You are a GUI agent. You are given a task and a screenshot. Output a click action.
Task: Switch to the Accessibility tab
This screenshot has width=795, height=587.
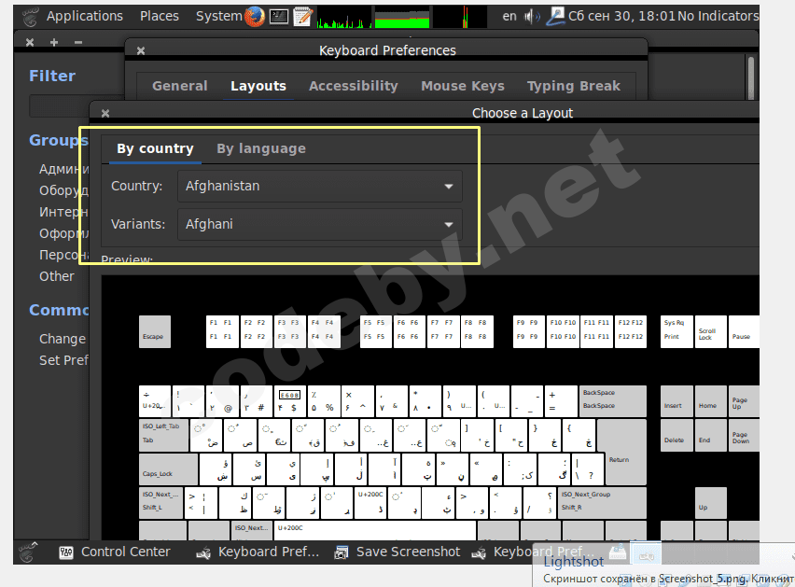[354, 86]
